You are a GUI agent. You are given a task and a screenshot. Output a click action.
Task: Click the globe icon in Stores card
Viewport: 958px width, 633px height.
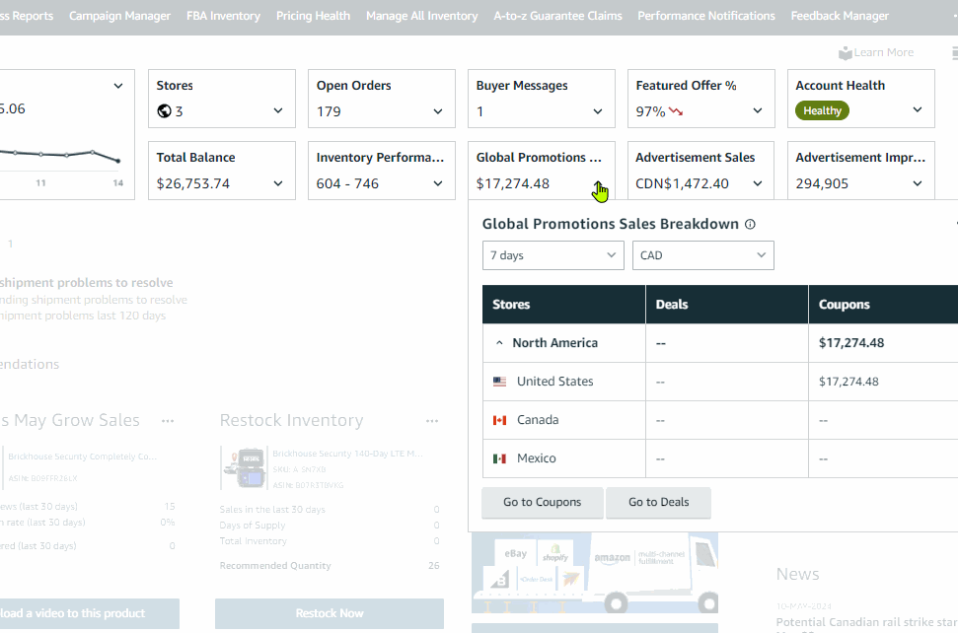[x=164, y=111]
